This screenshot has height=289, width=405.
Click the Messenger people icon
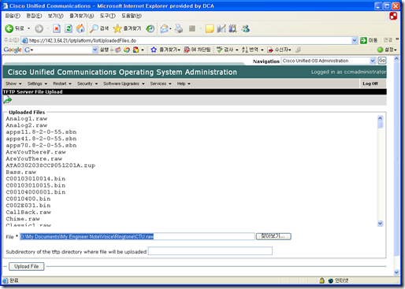point(245,28)
